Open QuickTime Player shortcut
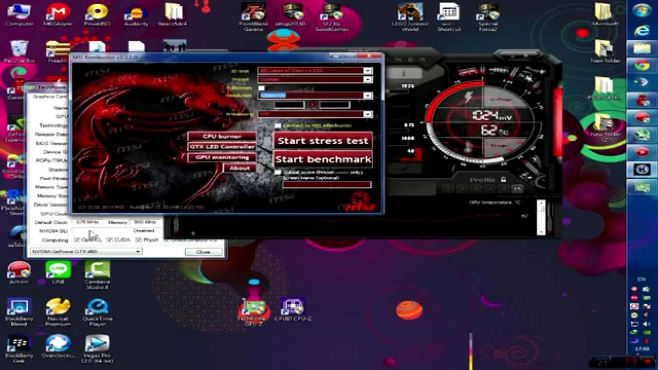The image size is (658, 370). [x=97, y=312]
